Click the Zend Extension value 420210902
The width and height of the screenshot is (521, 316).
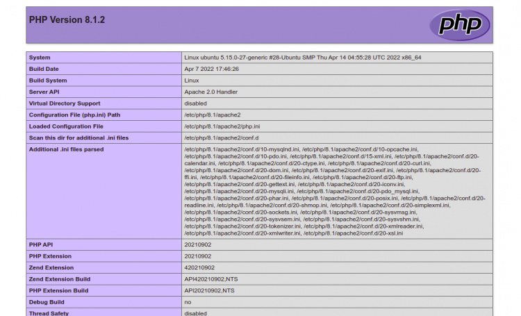(199, 267)
